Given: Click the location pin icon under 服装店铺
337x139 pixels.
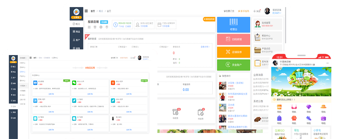Looking at the screenshot, I should point(107,27).
